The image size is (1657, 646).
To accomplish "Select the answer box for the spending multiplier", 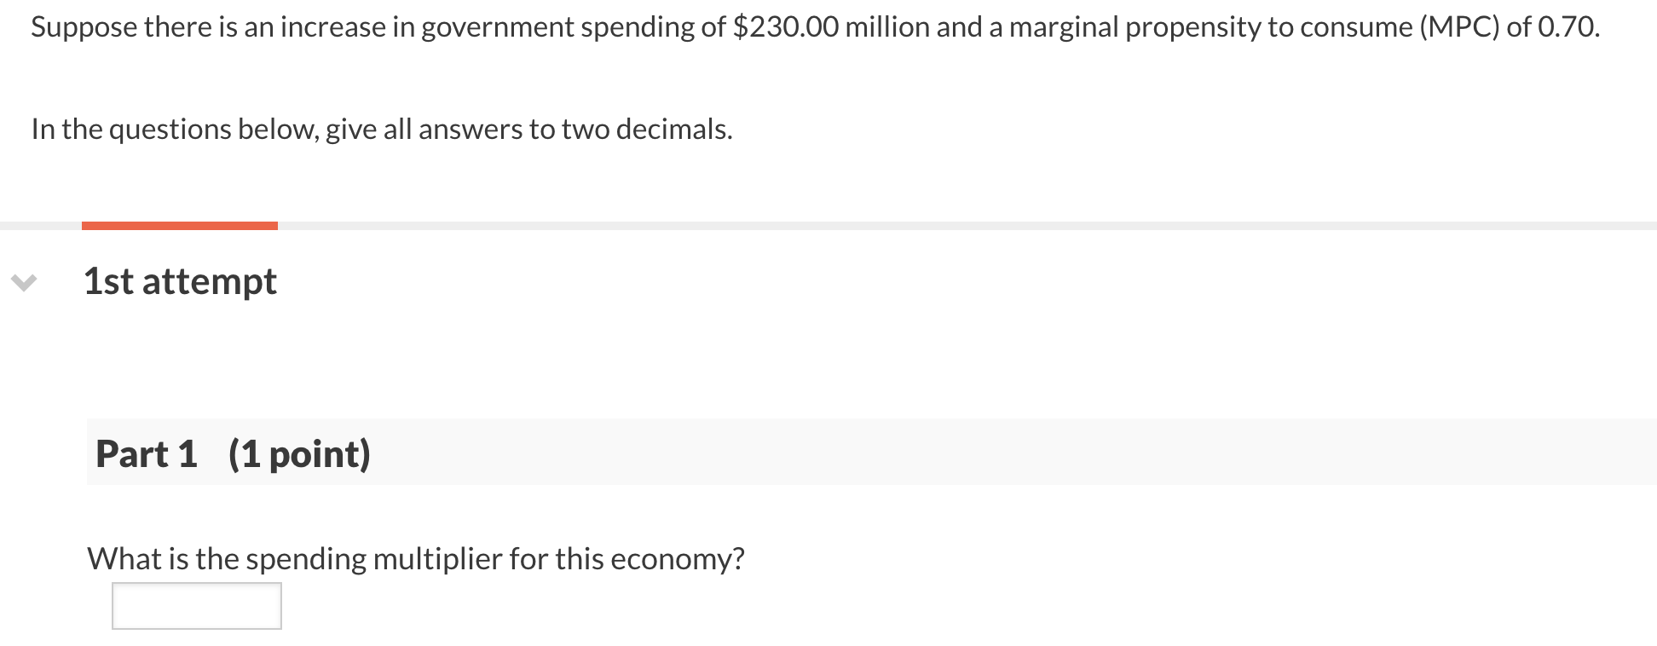I will click(196, 605).
